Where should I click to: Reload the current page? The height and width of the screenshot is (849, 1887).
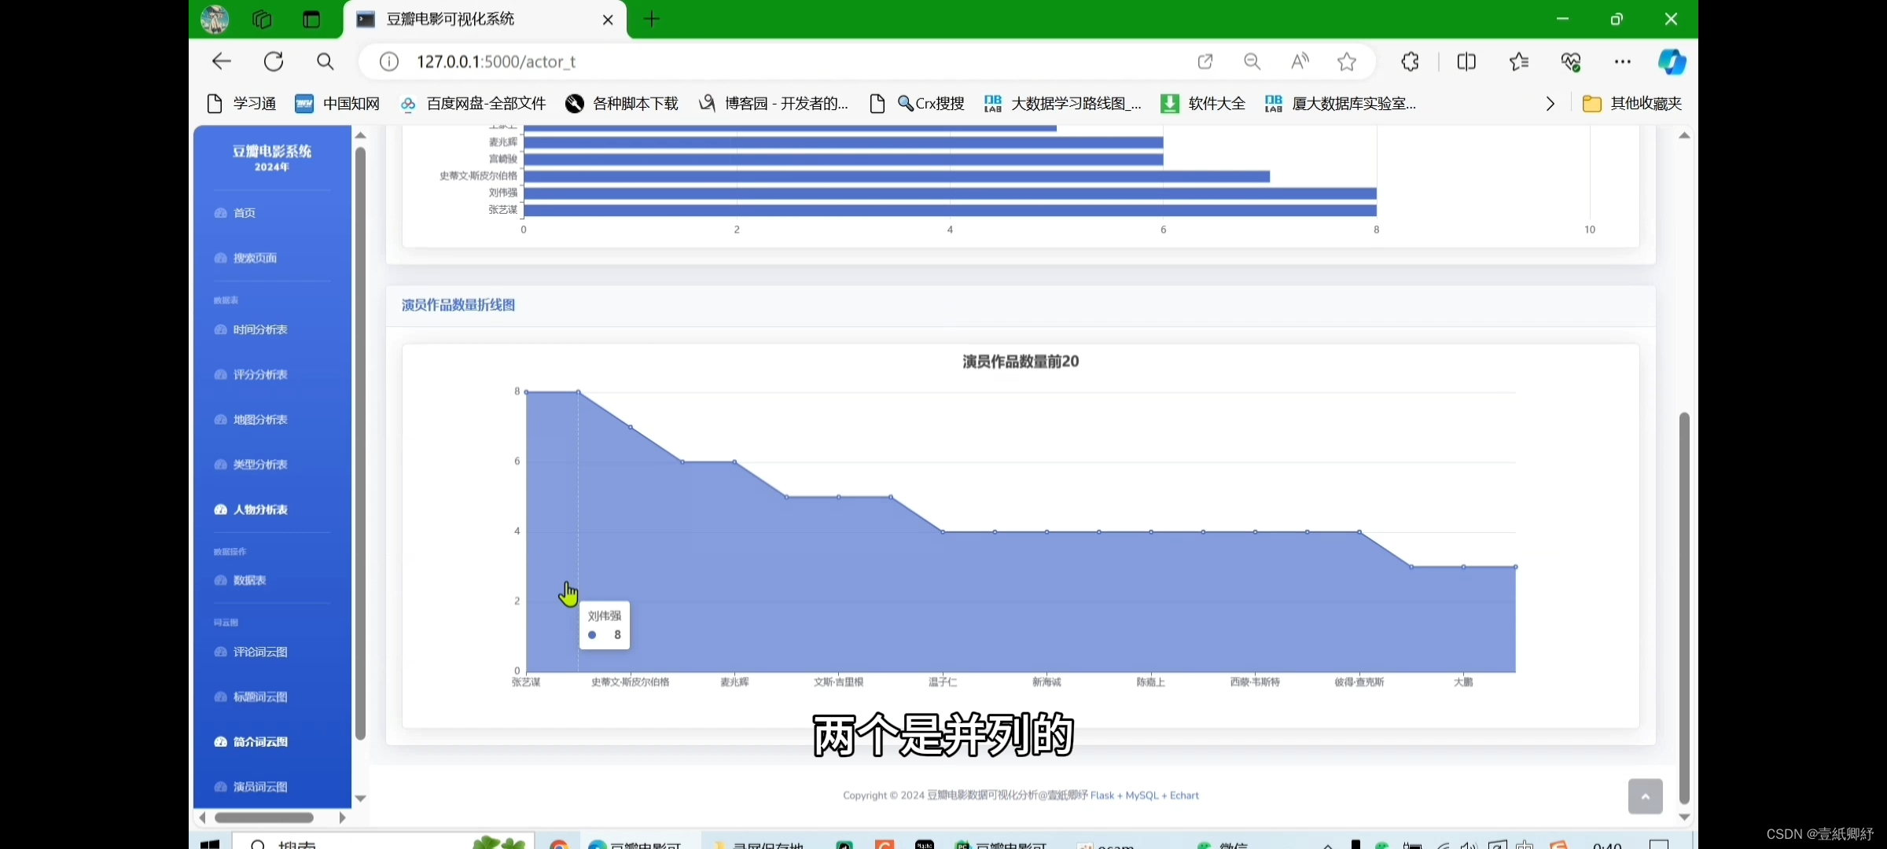(274, 61)
